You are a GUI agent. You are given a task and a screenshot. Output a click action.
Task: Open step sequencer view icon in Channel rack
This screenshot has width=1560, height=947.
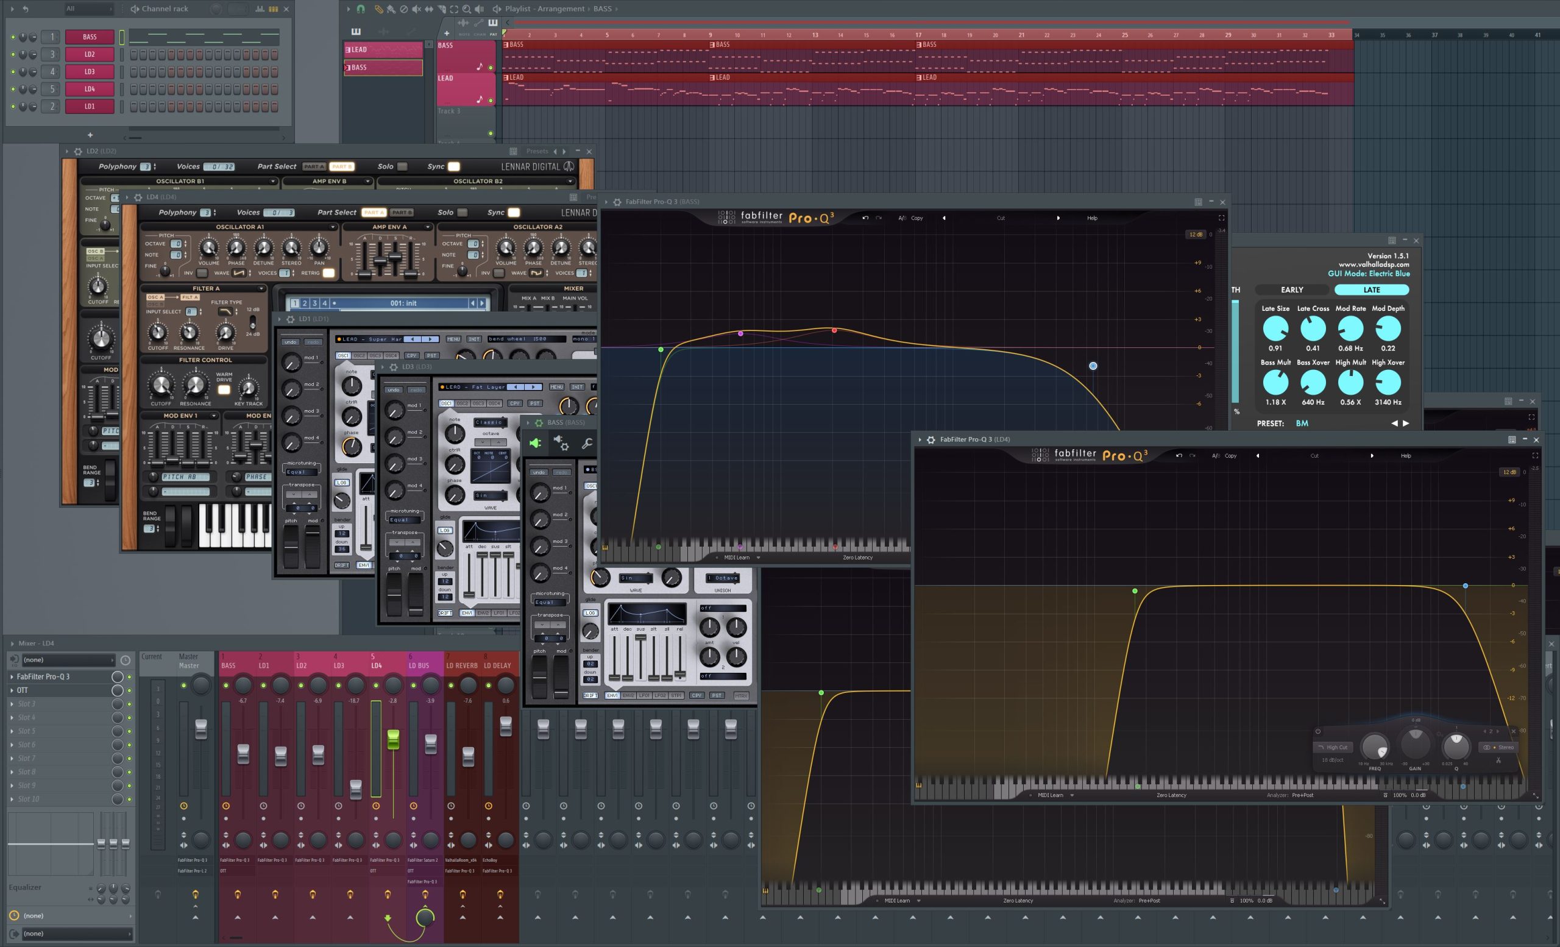click(274, 9)
